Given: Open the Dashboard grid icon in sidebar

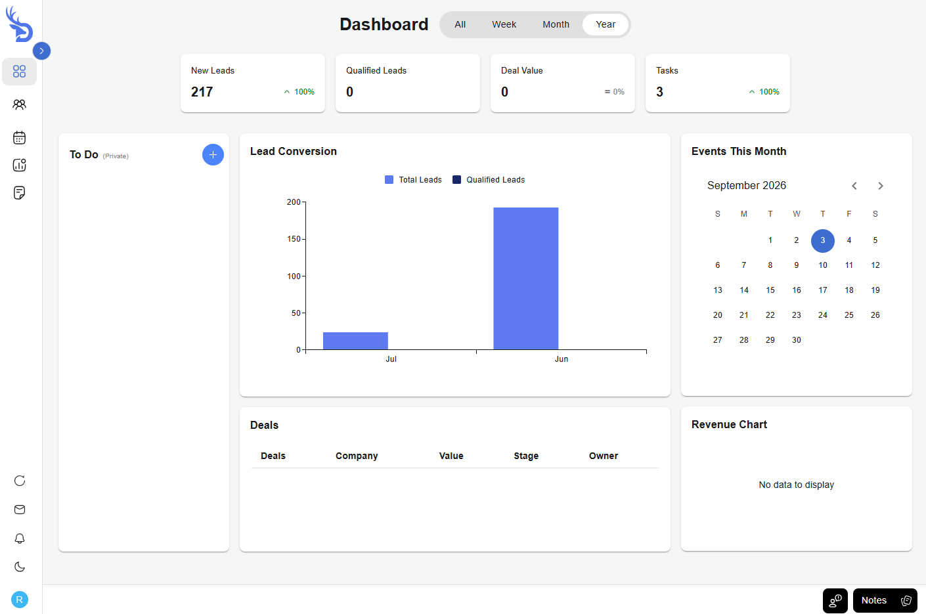Looking at the screenshot, I should [19, 71].
